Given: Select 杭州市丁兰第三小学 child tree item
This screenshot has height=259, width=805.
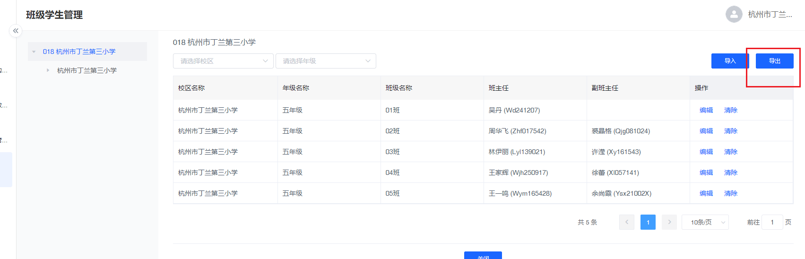Looking at the screenshot, I should (x=87, y=70).
